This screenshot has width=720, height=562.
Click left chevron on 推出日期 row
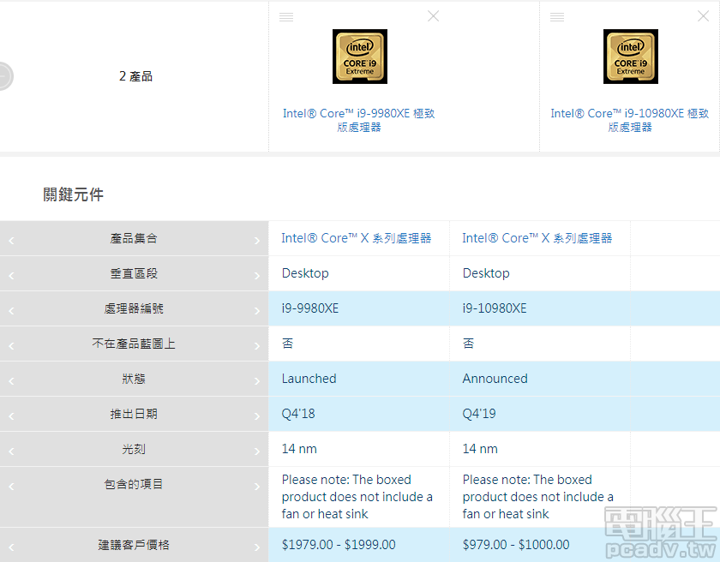(12, 414)
